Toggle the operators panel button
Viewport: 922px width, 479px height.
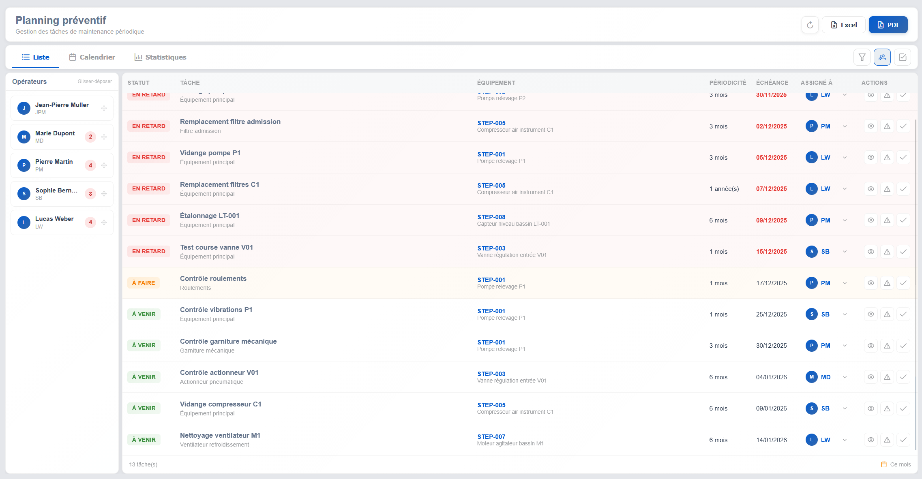[882, 57]
